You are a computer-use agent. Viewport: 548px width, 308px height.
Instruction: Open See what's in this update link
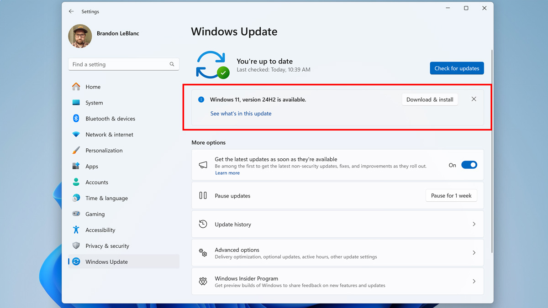pos(241,114)
